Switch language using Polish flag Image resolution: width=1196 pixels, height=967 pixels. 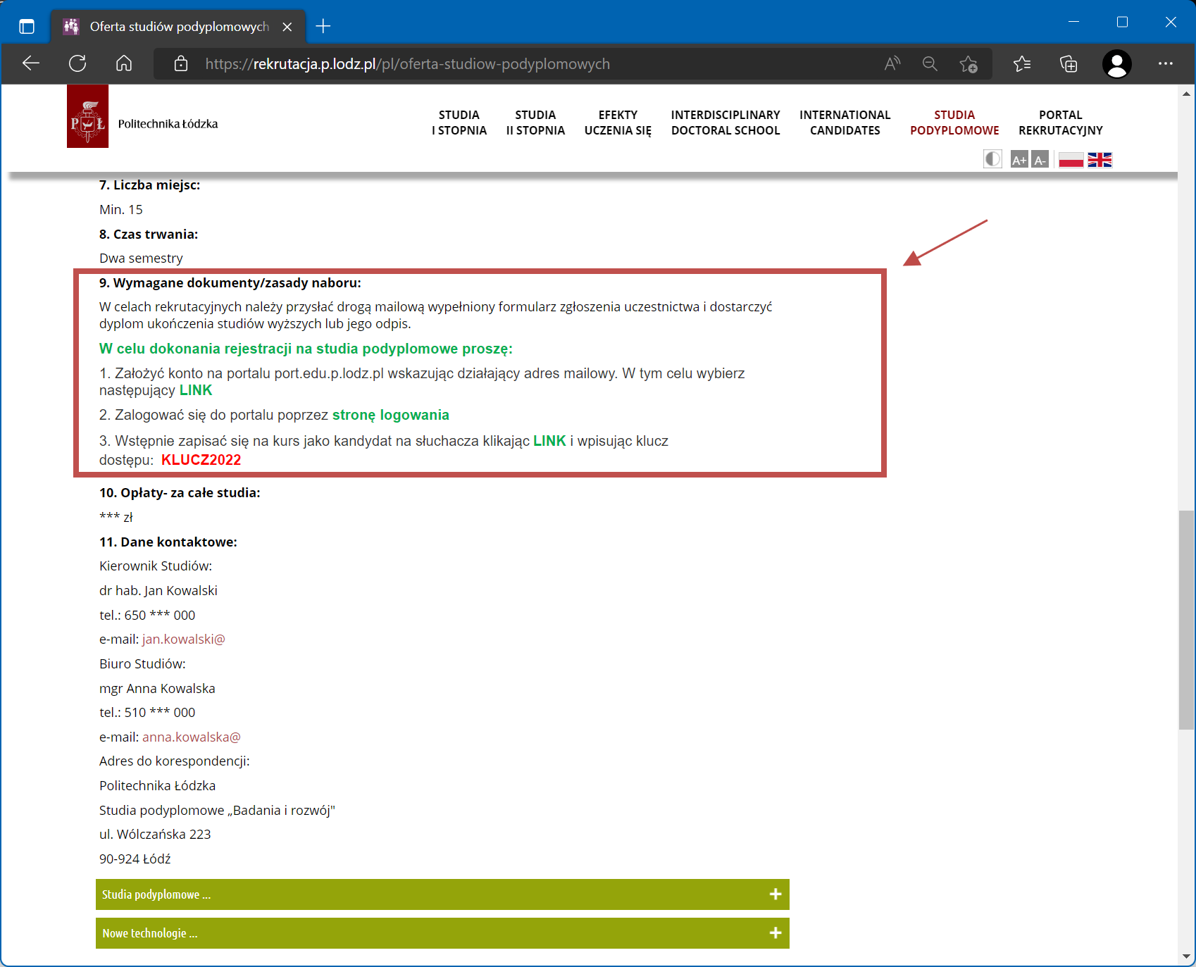[1071, 160]
